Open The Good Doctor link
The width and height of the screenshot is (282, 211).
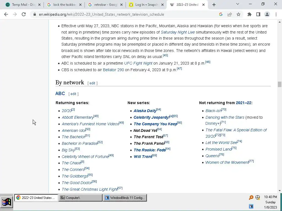click(x=77, y=183)
